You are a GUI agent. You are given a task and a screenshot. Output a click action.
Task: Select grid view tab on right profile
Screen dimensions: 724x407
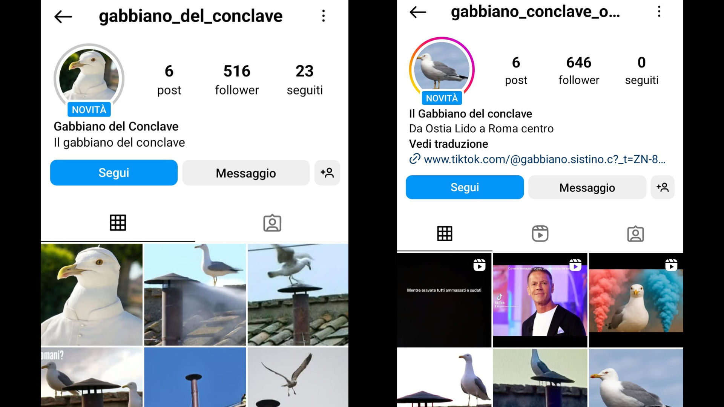click(445, 234)
